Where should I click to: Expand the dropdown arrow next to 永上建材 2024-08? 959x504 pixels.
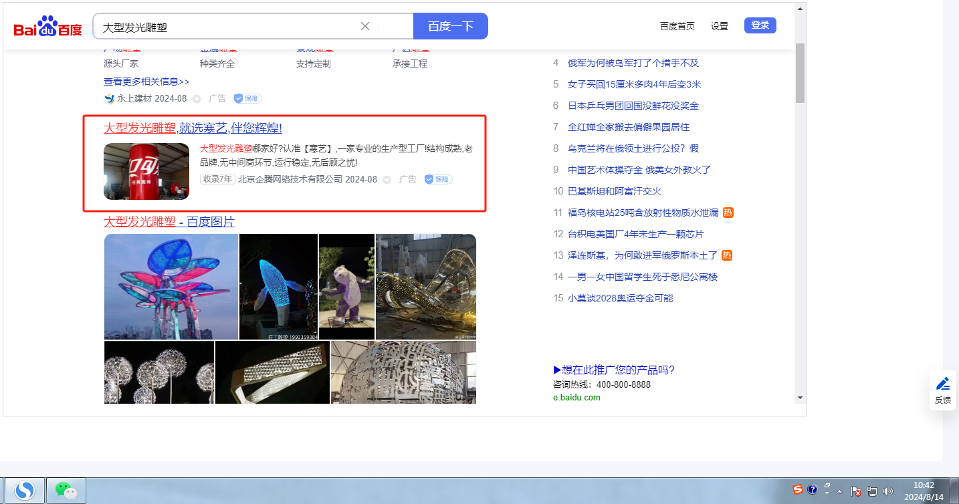pos(197,99)
